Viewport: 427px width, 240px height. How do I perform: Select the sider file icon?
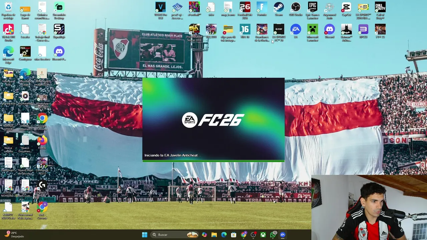(x=211, y=9)
